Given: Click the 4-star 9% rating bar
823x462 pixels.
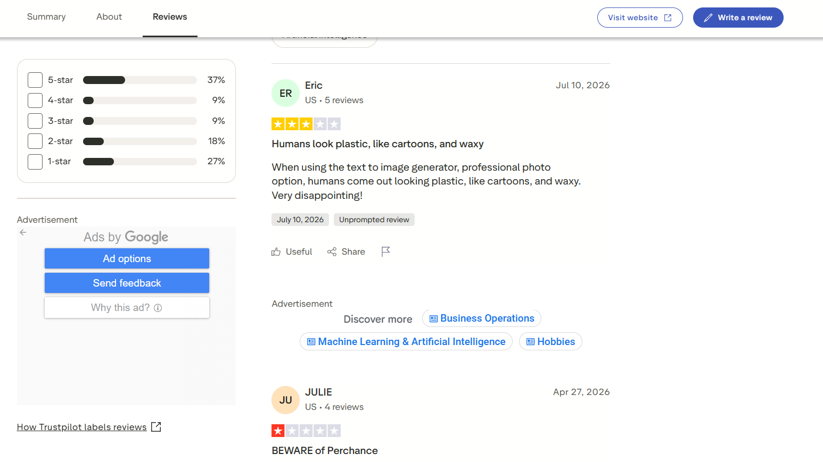Looking at the screenshot, I should pyautogui.click(x=140, y=100).
